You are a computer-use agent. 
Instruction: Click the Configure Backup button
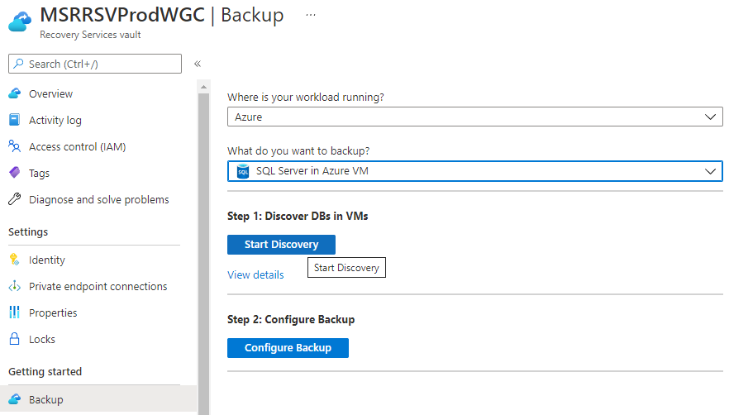coord(288,347)
